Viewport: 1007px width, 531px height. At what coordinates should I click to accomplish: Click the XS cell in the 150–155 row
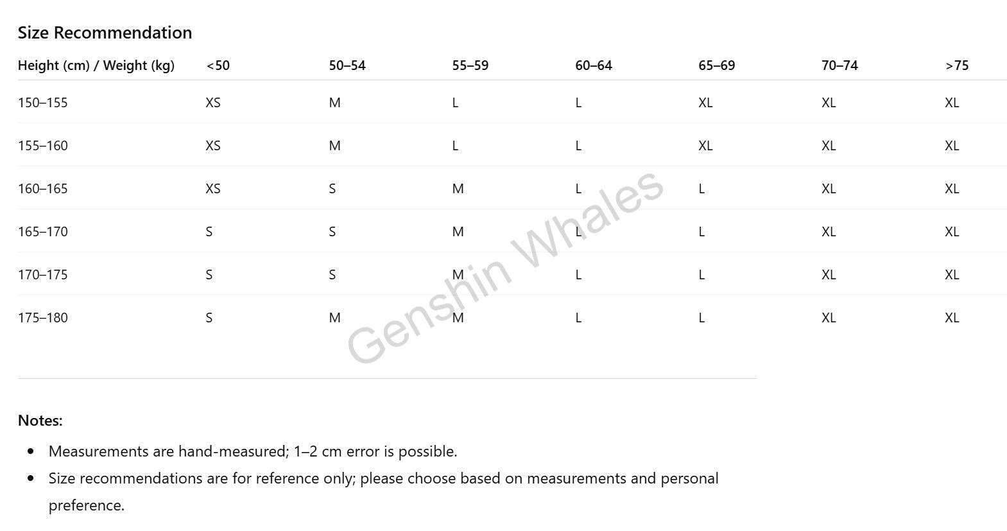click(213, 103)
